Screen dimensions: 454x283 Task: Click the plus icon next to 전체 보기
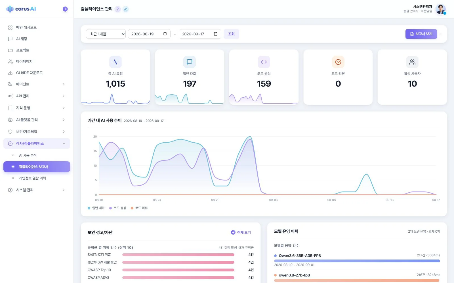coord(233,232)
